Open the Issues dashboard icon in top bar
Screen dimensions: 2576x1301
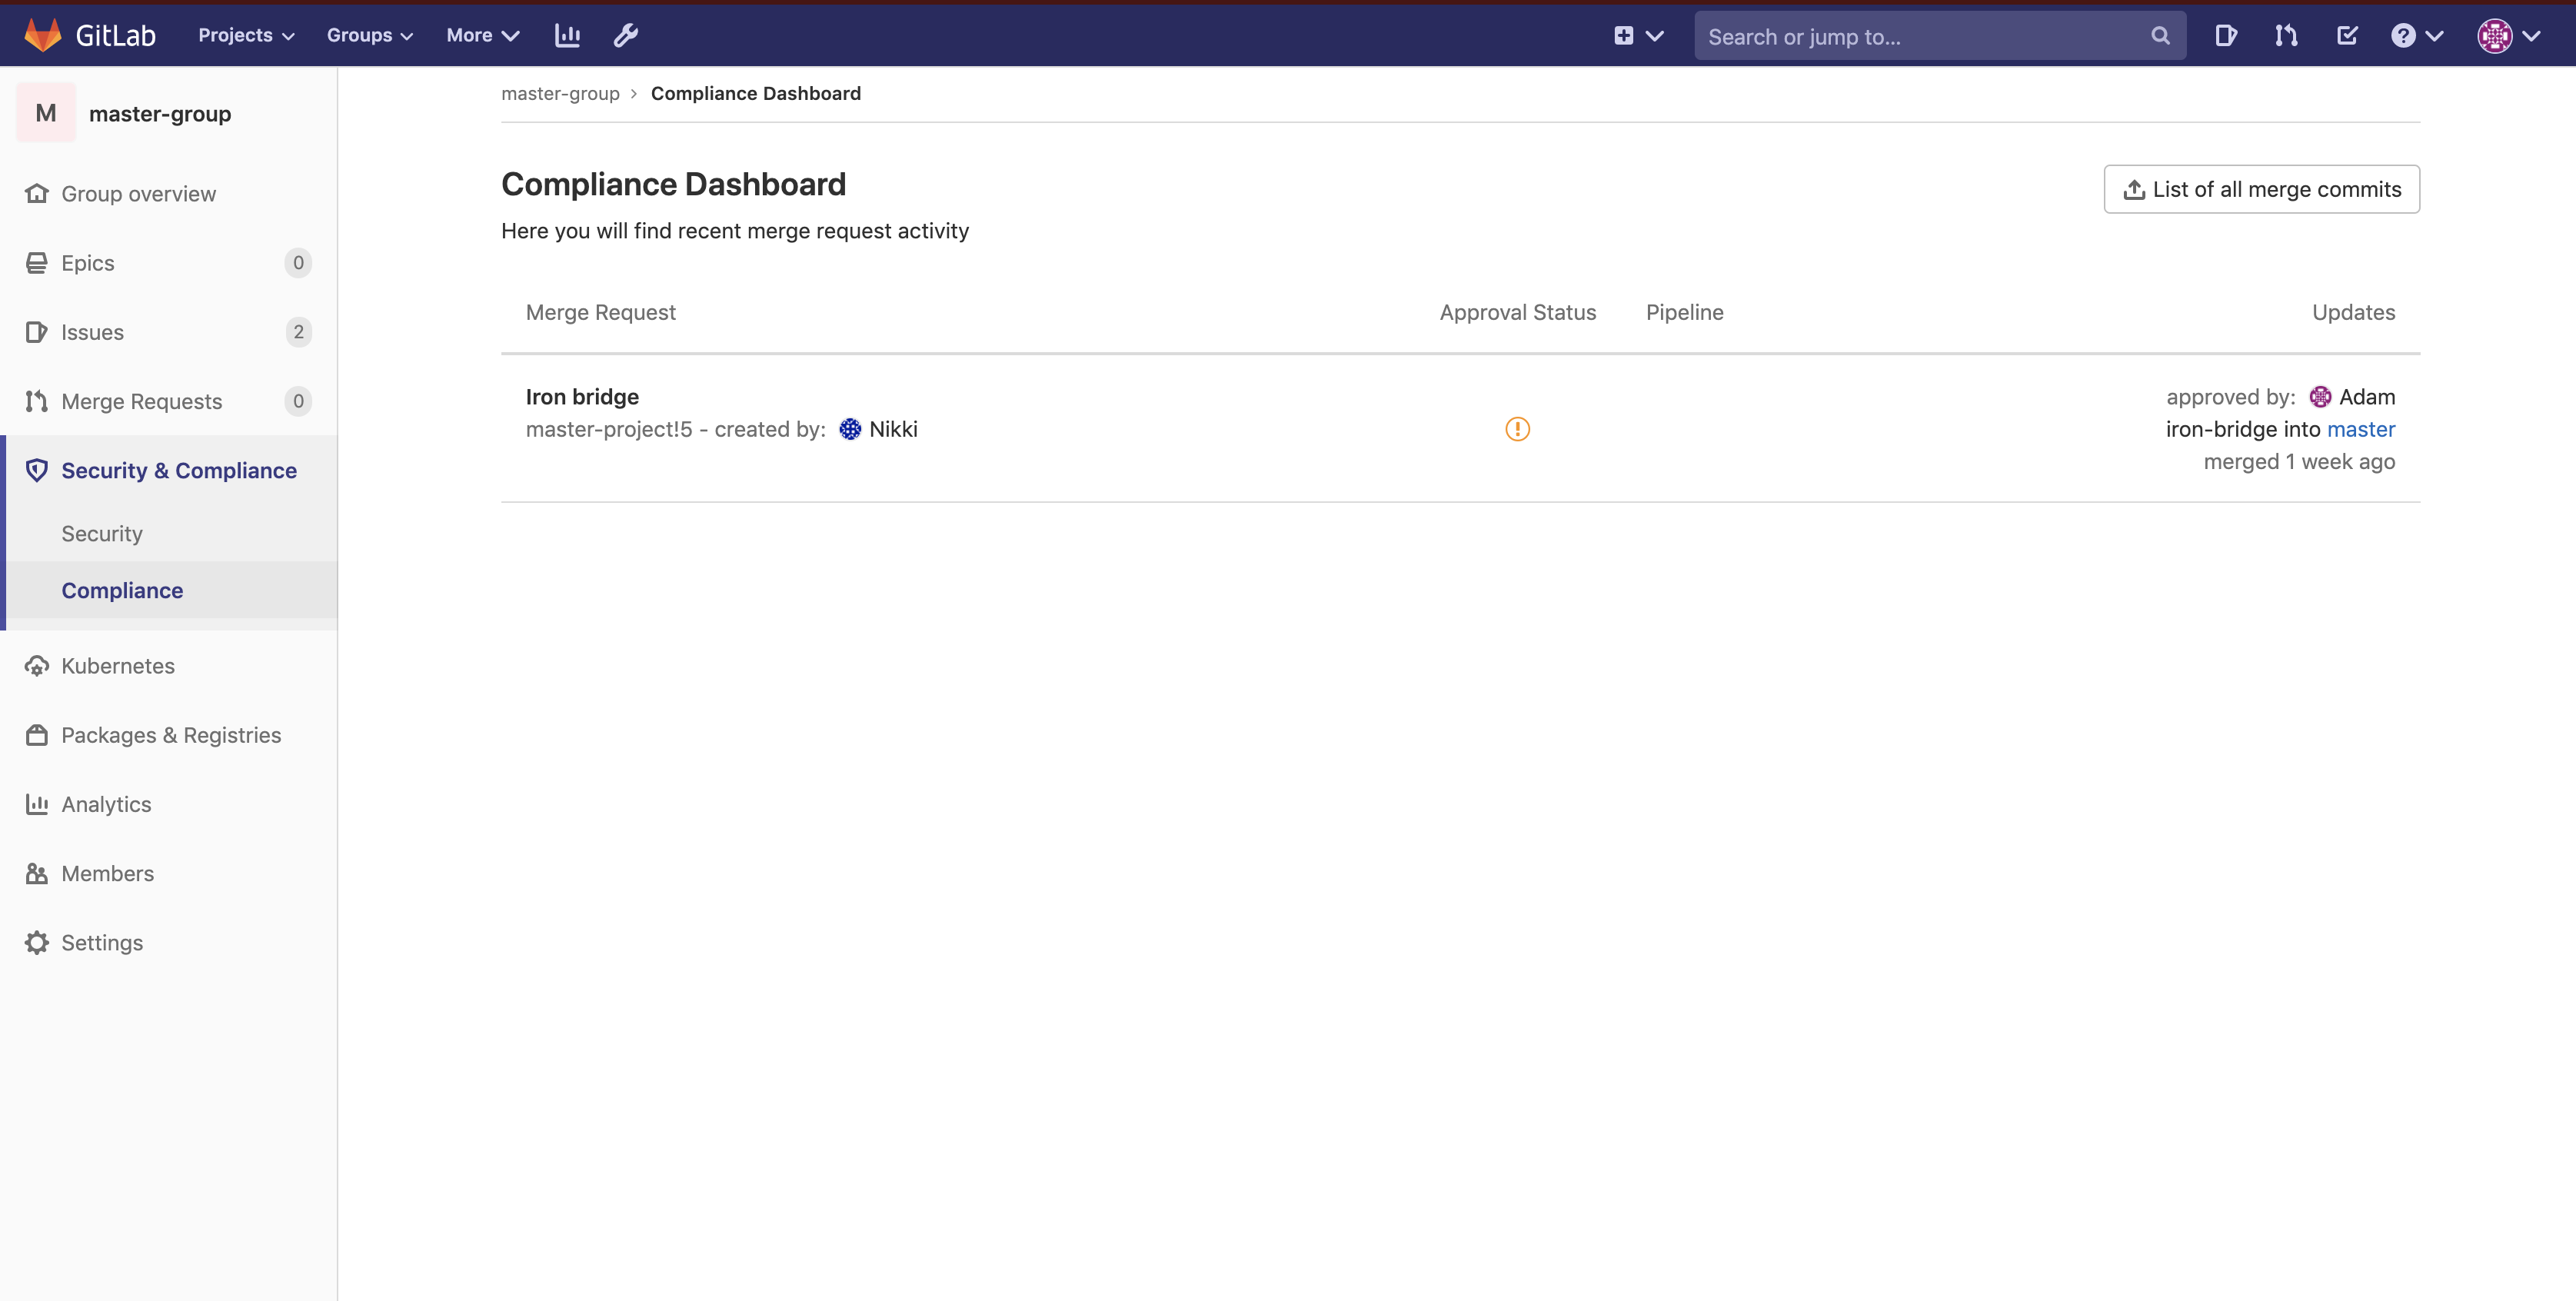pyautogui.click(x=2225, y=35)
